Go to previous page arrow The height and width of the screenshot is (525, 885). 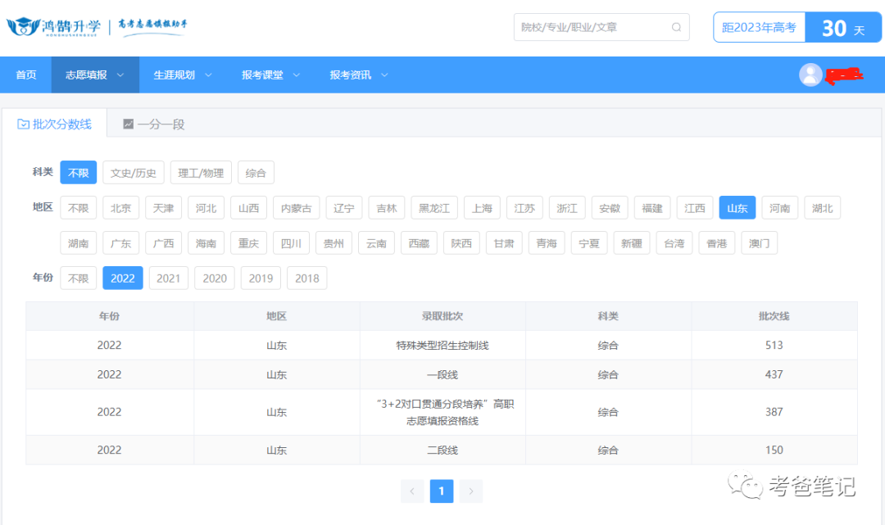click(412, 491)
